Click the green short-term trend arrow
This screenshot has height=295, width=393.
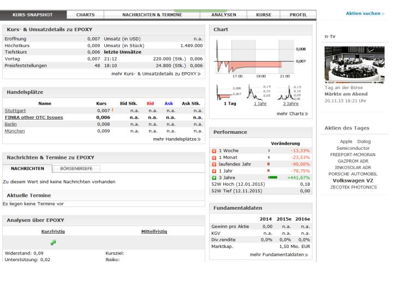53,243
